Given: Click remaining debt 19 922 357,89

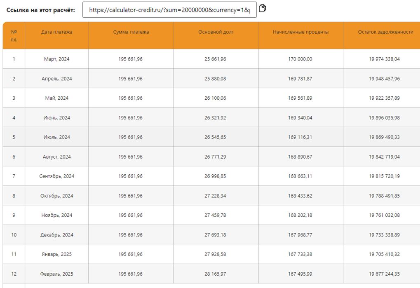Looking at the screenshot, I should [385, 98].
